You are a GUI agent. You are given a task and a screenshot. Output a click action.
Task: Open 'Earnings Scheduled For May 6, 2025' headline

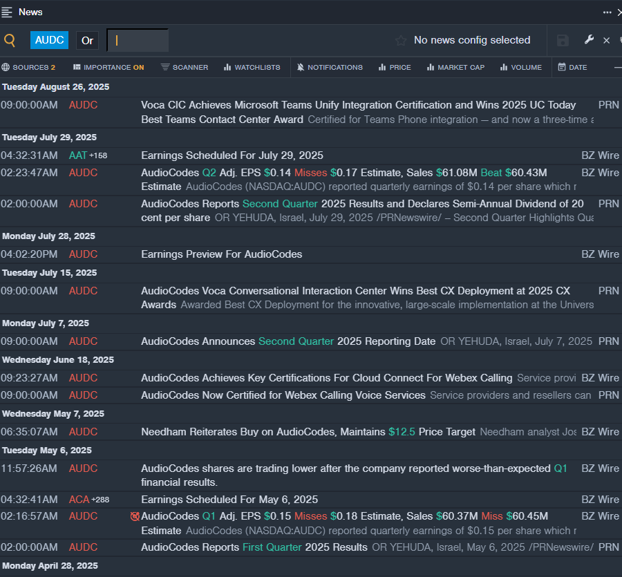[229, 500]
